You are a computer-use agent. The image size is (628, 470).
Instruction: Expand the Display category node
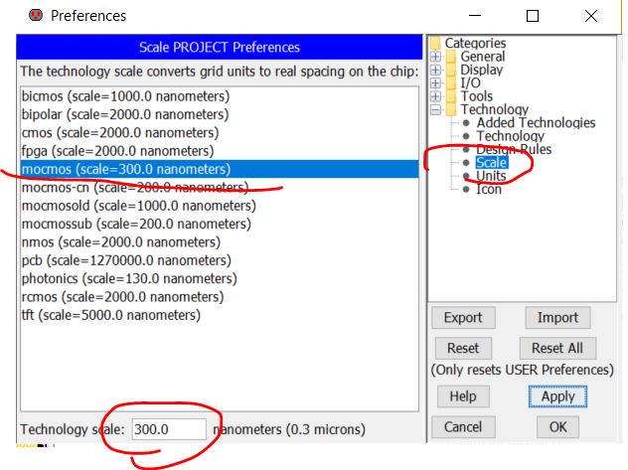[x=435, y=71]
